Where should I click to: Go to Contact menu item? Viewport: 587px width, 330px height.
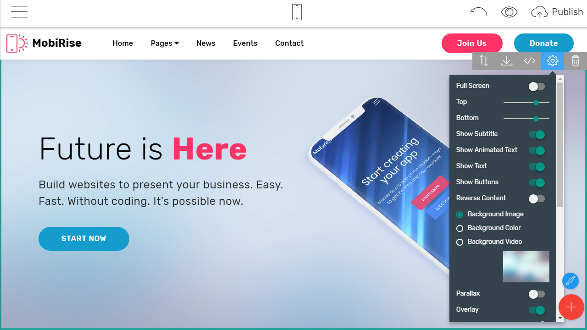(x=289, y=43)
